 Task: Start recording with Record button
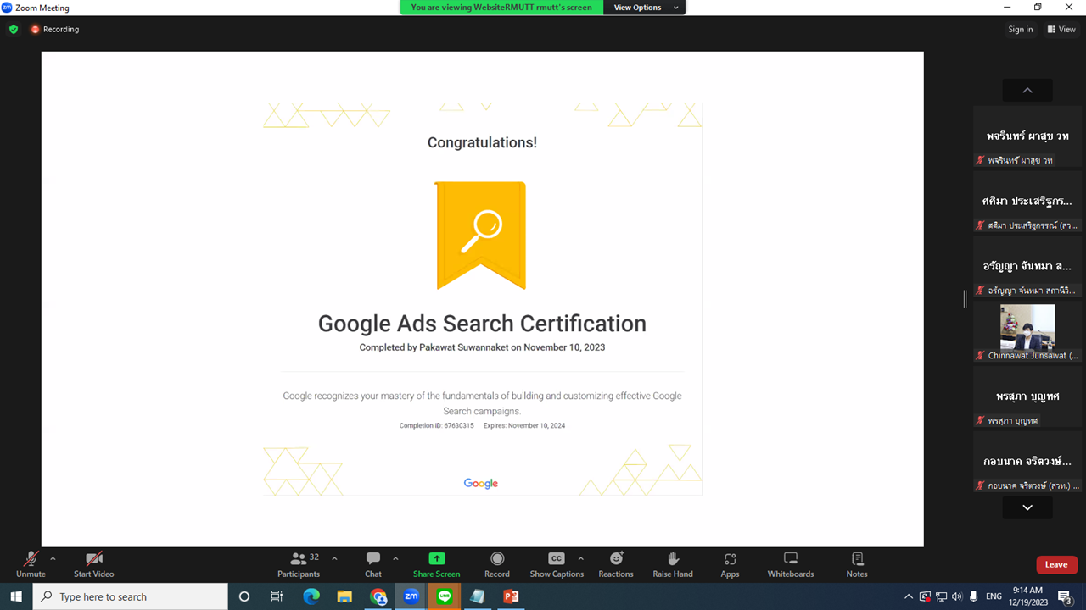click(x=497, y=564)
